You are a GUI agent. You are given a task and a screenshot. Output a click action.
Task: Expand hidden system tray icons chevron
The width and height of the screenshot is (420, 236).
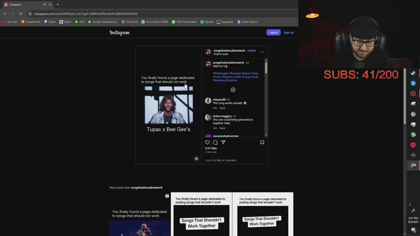point(410,205)
